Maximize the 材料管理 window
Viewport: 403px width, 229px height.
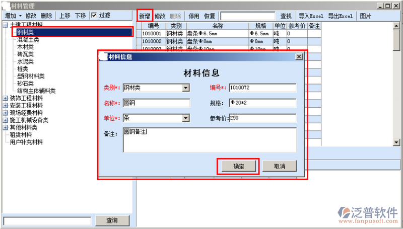click(388, 6)
